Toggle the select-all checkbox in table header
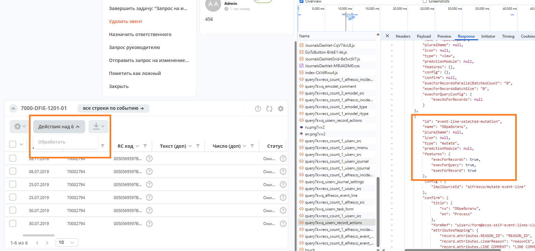535x251 pixels. (x=13, y=144)
